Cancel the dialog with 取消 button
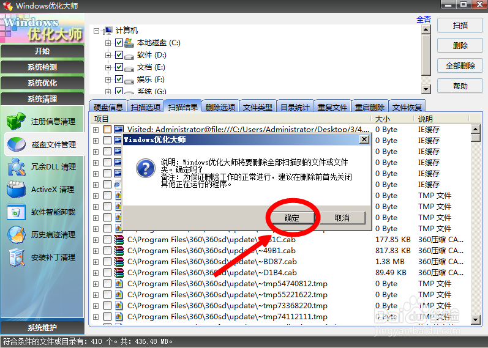This screenshot has width=488, height=348. click(x=342, y=218)
